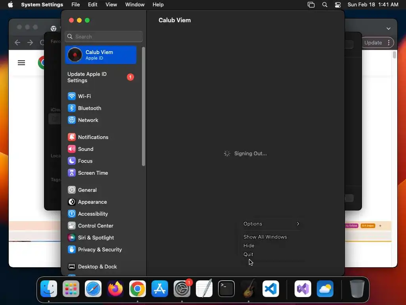Open System Settings app menu
406x305 pixels.
click(x=42, y=5)
